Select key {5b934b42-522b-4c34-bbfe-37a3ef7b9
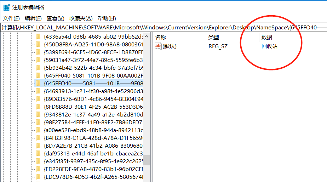Image resolution: width=327 pixels, height=182 pixels. [93, 68]
